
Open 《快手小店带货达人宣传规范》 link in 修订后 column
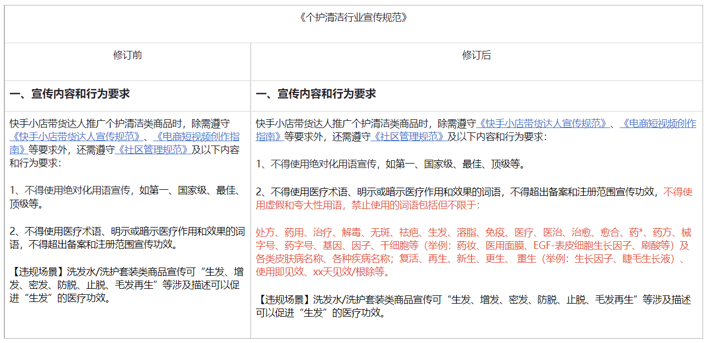542,123
